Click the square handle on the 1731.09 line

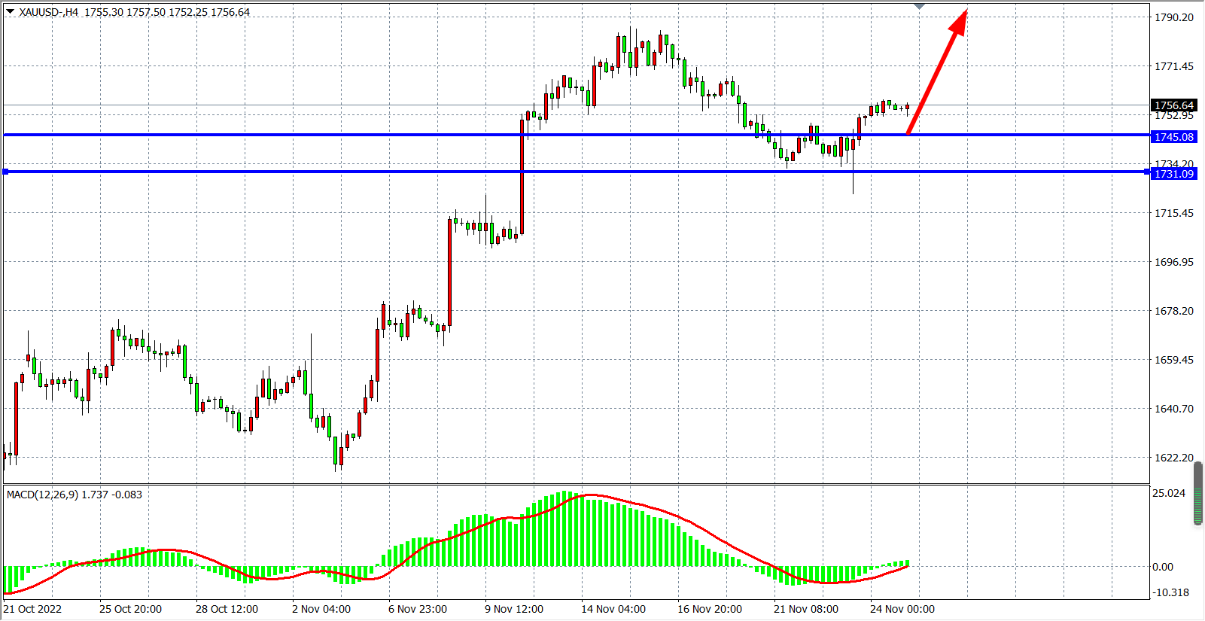tap(6, 172)
